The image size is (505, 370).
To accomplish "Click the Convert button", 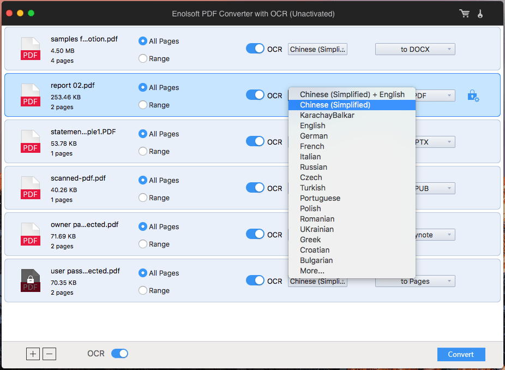I will click(x=461, y=354).
